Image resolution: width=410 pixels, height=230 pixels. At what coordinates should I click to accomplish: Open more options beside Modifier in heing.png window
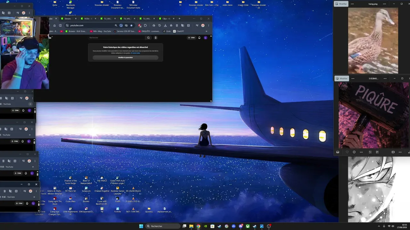pyautogui.click(x=352, y=4)
